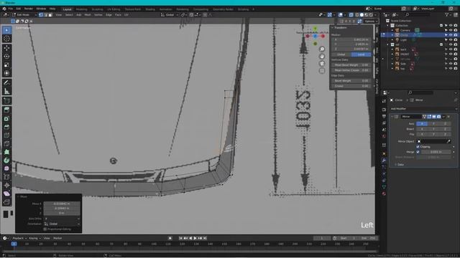Open the Mesh menu in viewport header
This screenshot has height=258, width=460.
pyautogui.click(x=88, y=14)
